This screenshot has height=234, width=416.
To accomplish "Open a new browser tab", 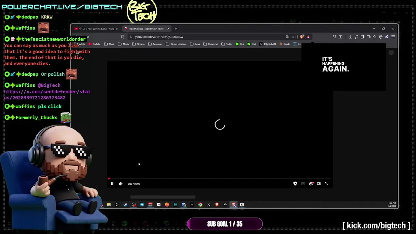I will click(176, 29).
